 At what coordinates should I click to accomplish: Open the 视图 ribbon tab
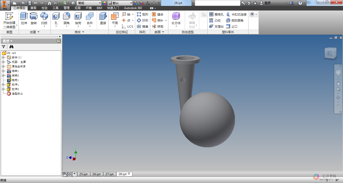(78, 8)
